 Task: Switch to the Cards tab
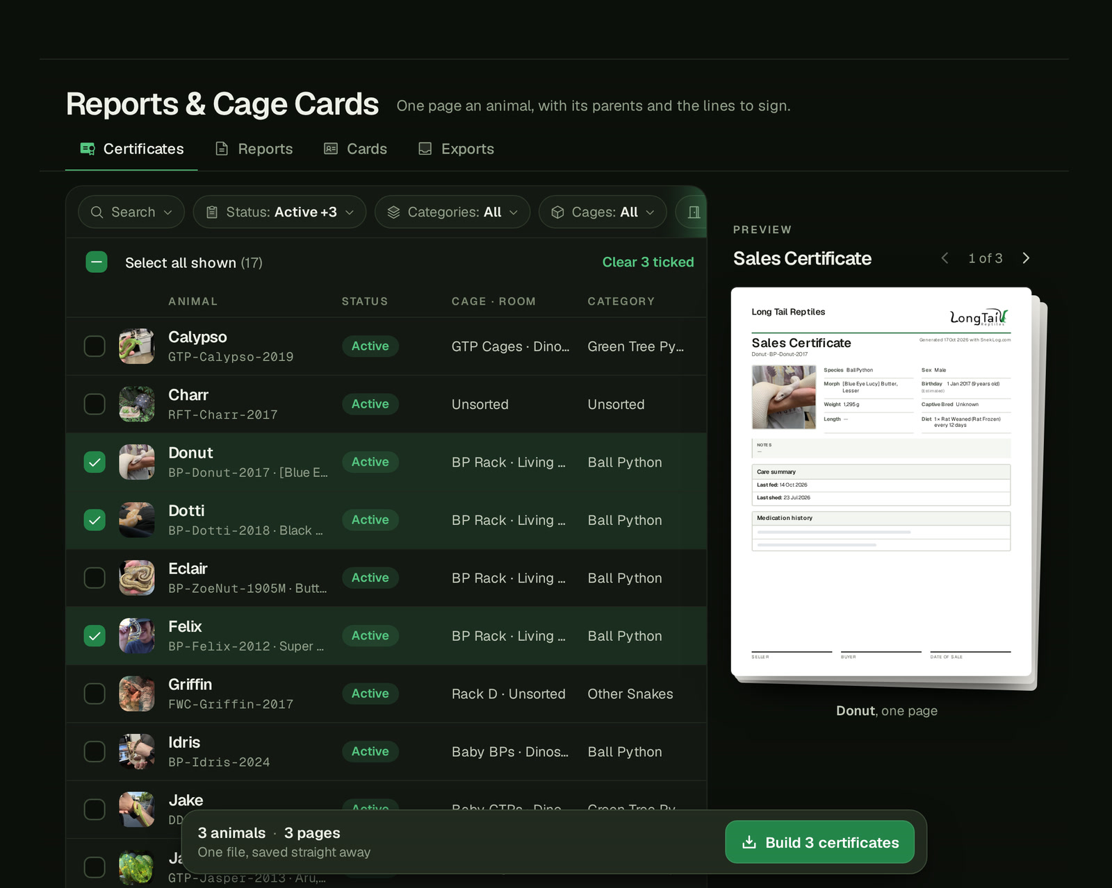click(355, 149)
